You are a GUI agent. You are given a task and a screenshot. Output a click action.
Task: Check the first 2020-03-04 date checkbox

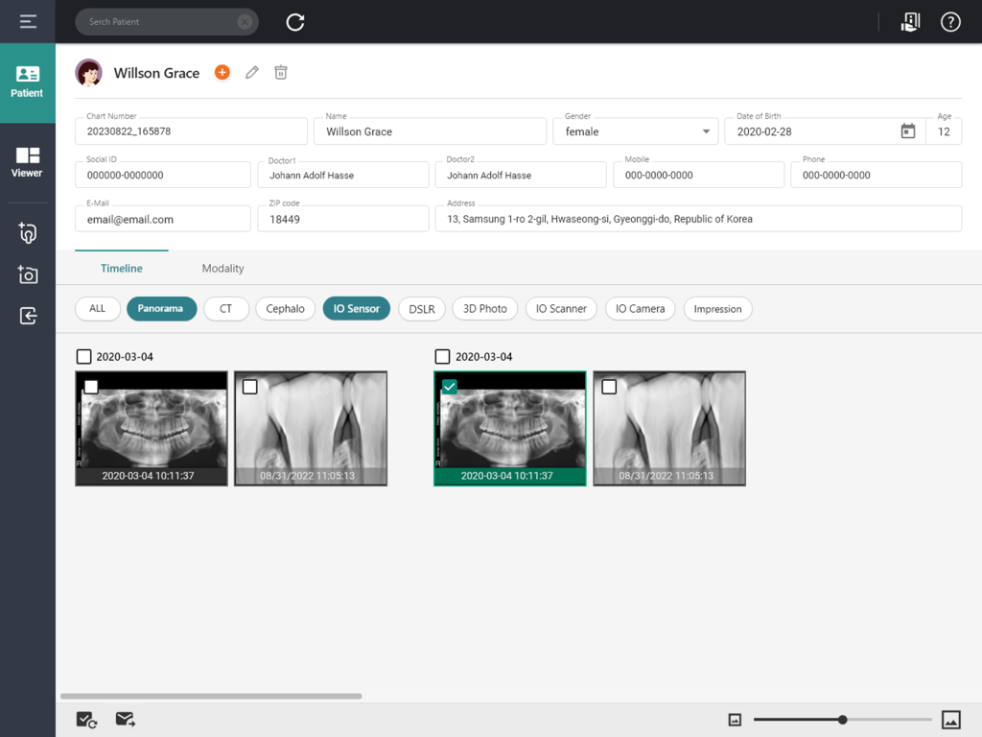pyautogui.click(x=83, y=356)
